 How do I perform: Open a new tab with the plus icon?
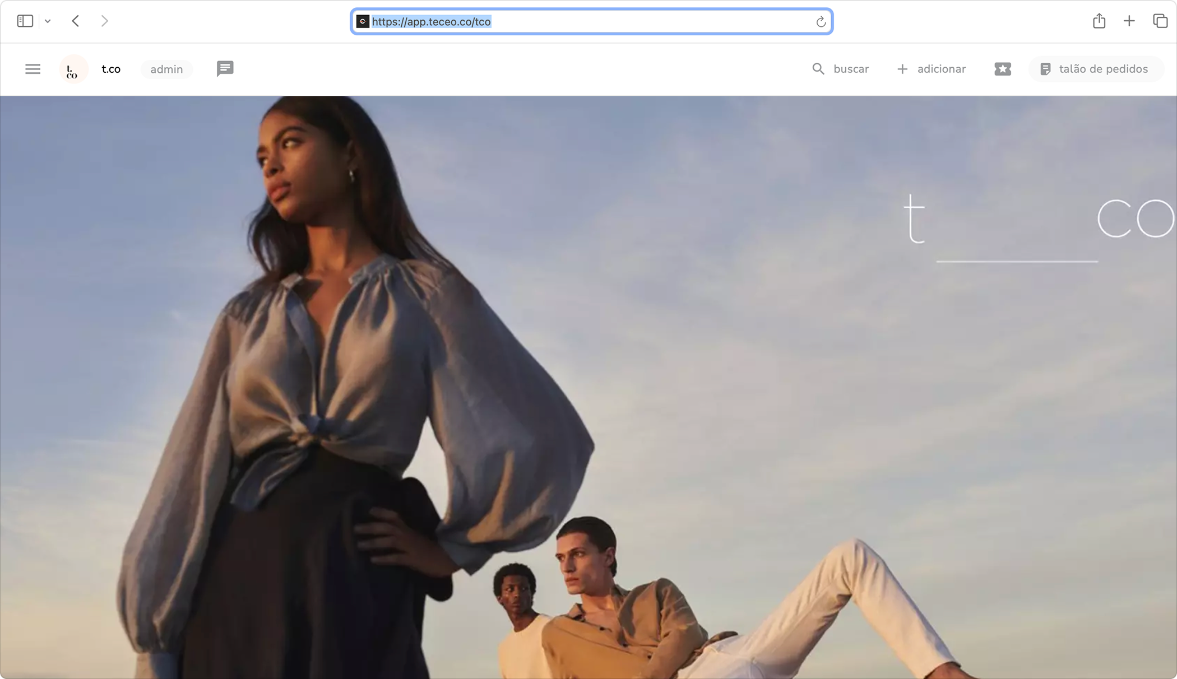1129,21
